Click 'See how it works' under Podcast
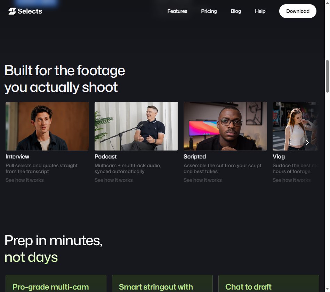Screen dimensions: 330x292 point(114,180)
